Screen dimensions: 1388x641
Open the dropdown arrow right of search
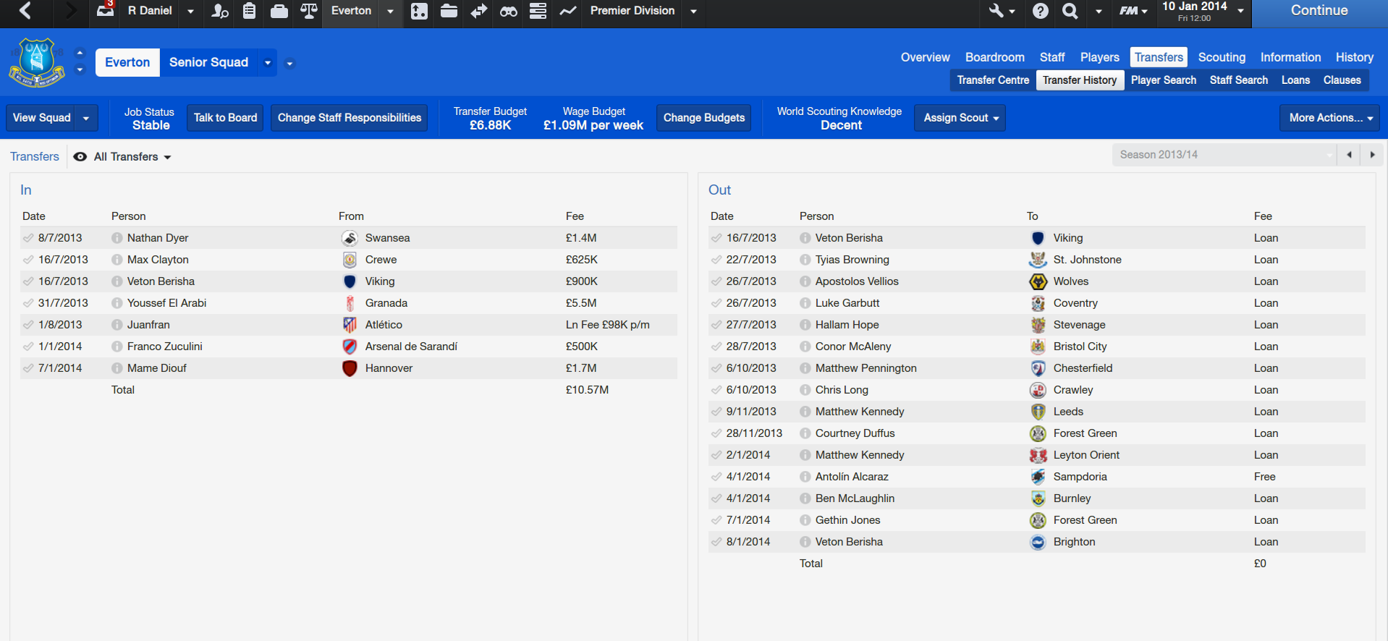pyautogui.click(x=1099, y=12)
